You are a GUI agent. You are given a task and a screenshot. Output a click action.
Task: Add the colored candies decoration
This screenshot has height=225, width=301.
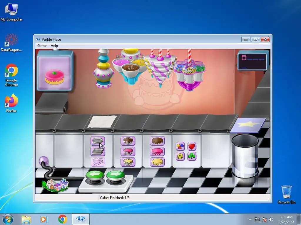tap(180, 146)
